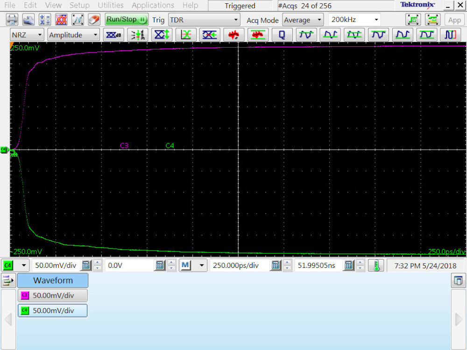Open the math operators calculator icon
This screenshot has width=467, height=350.
click(45, 20)
